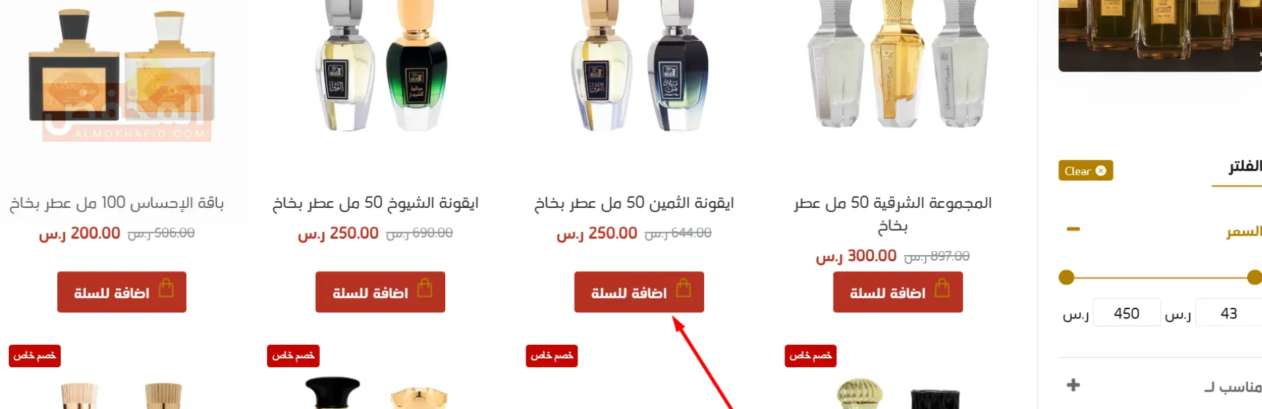The height and width of the screenshot is (409, 1262).
Task: Collapse the السعر price filter with the minus
Action: (x=1073, y=229)
